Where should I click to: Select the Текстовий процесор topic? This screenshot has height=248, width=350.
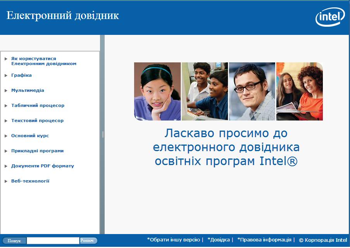pos(37,121)
